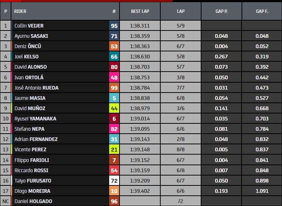Click Joel Kelso's teal number 66 badge
282x206 pixels.
[114, 57]
